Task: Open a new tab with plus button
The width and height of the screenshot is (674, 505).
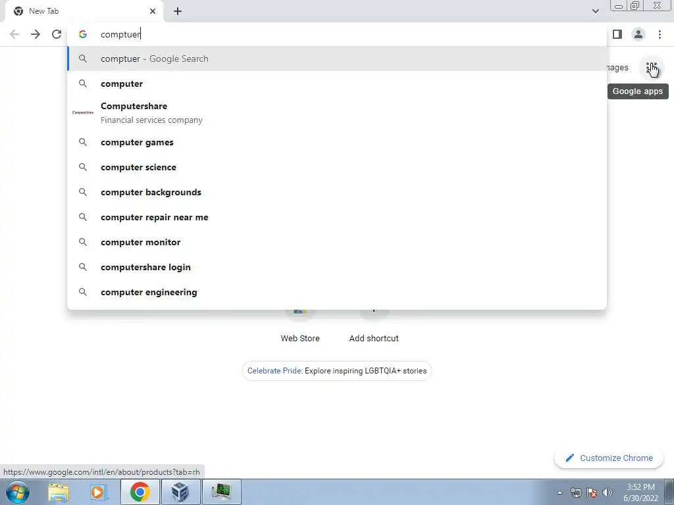Action: [x=178, y=11]
